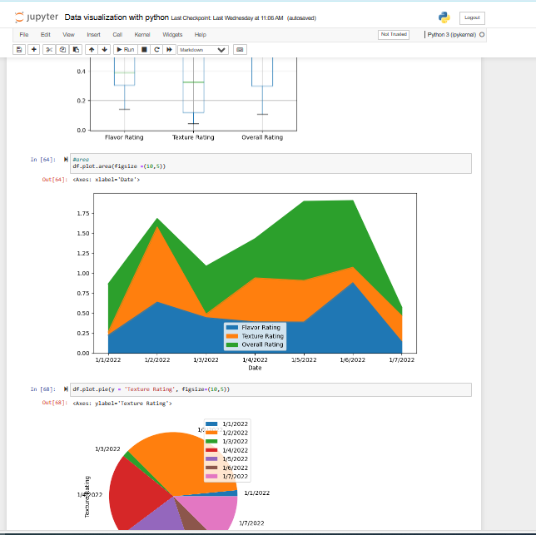Cut selected cells with scissors icon
The height and width of the screenshot is (535, 536).
coord(49,50)
